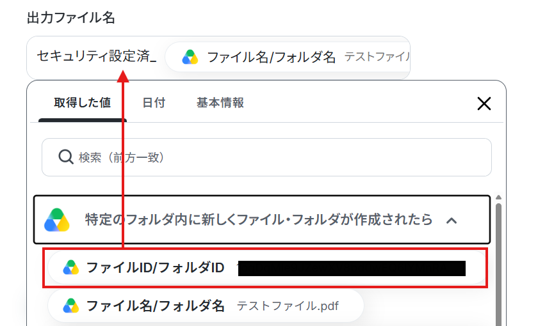Screen dimensions: 538x326
Task: Open the 日付 tab
Action: (154, 103)
